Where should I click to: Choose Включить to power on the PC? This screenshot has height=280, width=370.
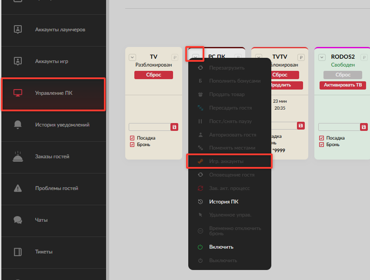coord(230,247)
